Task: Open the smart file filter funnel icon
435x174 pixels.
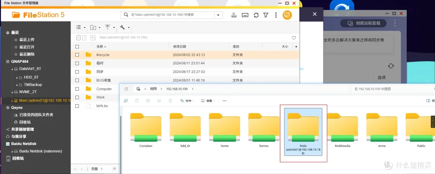Action: [x=266, y=15]
